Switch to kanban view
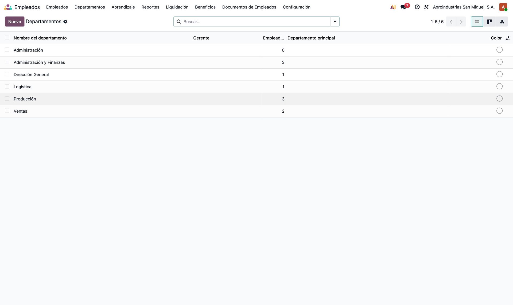The height and width of the screenshot is (305, 513). 489,22
